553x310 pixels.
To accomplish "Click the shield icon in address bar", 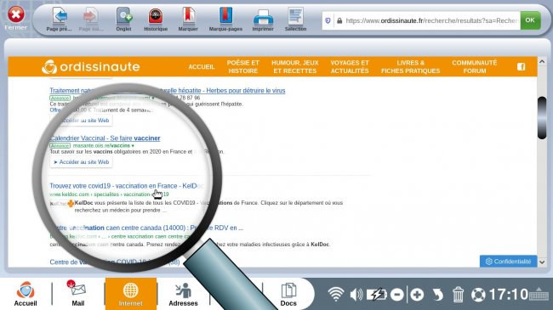I will point(328,20).
